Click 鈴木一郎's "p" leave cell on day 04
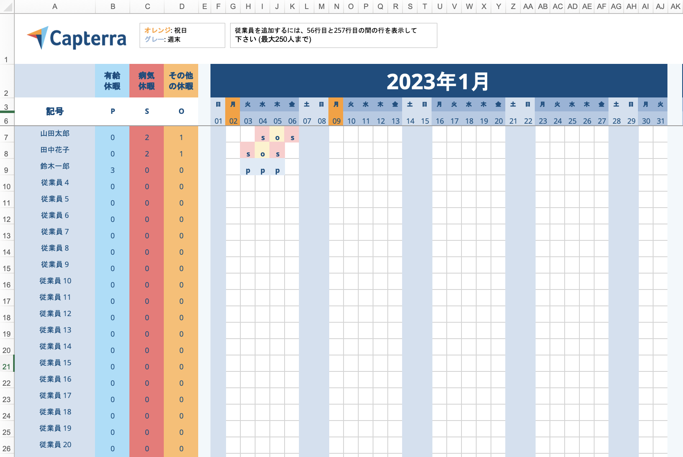683x457 pixels. (x=262, y=170)
